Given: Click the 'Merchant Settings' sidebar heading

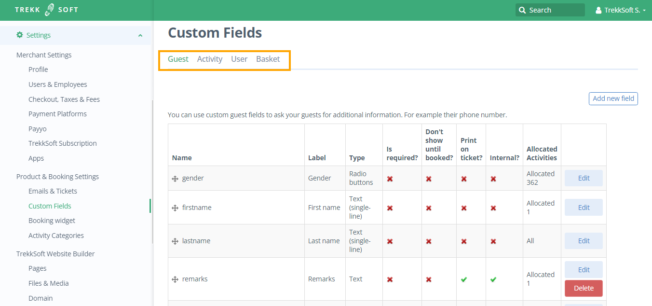Looking at the screenshot, I should coord(44,55).
